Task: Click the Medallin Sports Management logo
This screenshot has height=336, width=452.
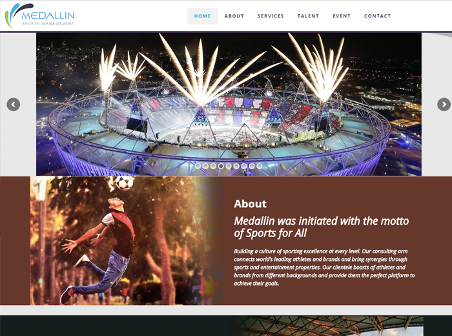Action: 39,16
